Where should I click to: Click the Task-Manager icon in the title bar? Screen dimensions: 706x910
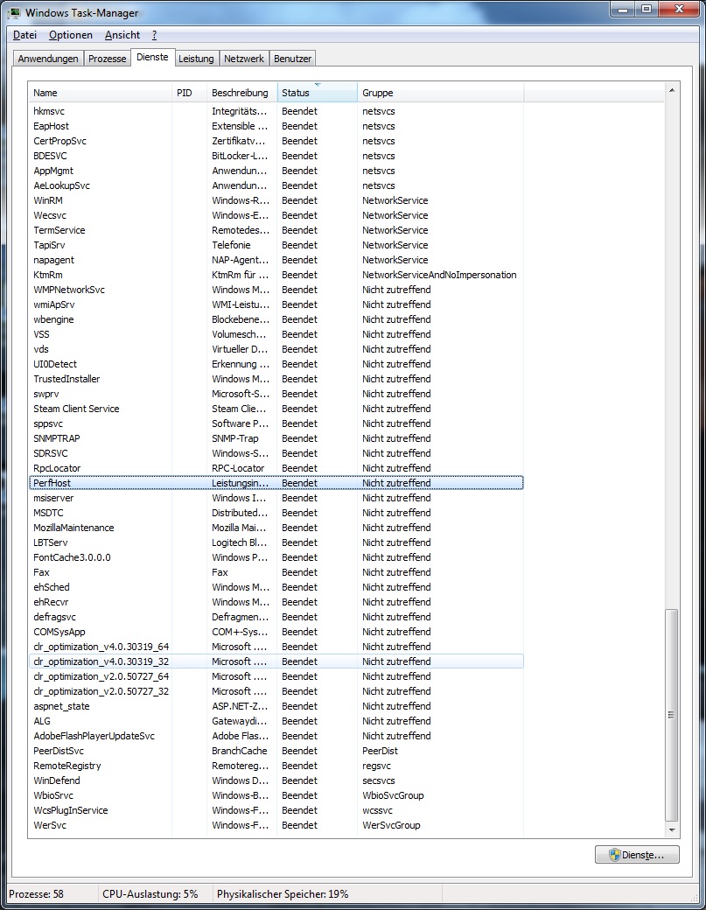click(14, 12)
